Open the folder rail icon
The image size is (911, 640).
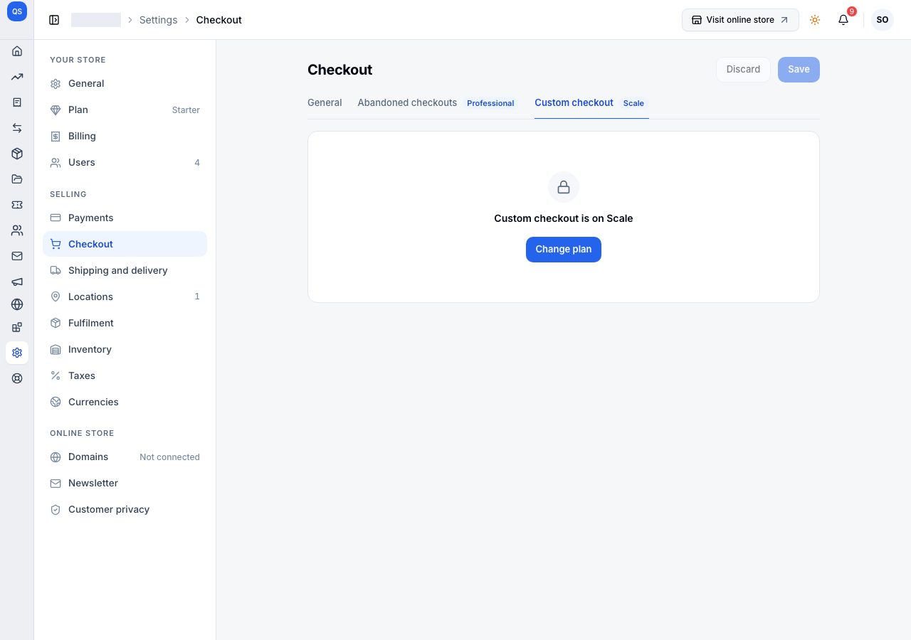[x=17, y=179]
